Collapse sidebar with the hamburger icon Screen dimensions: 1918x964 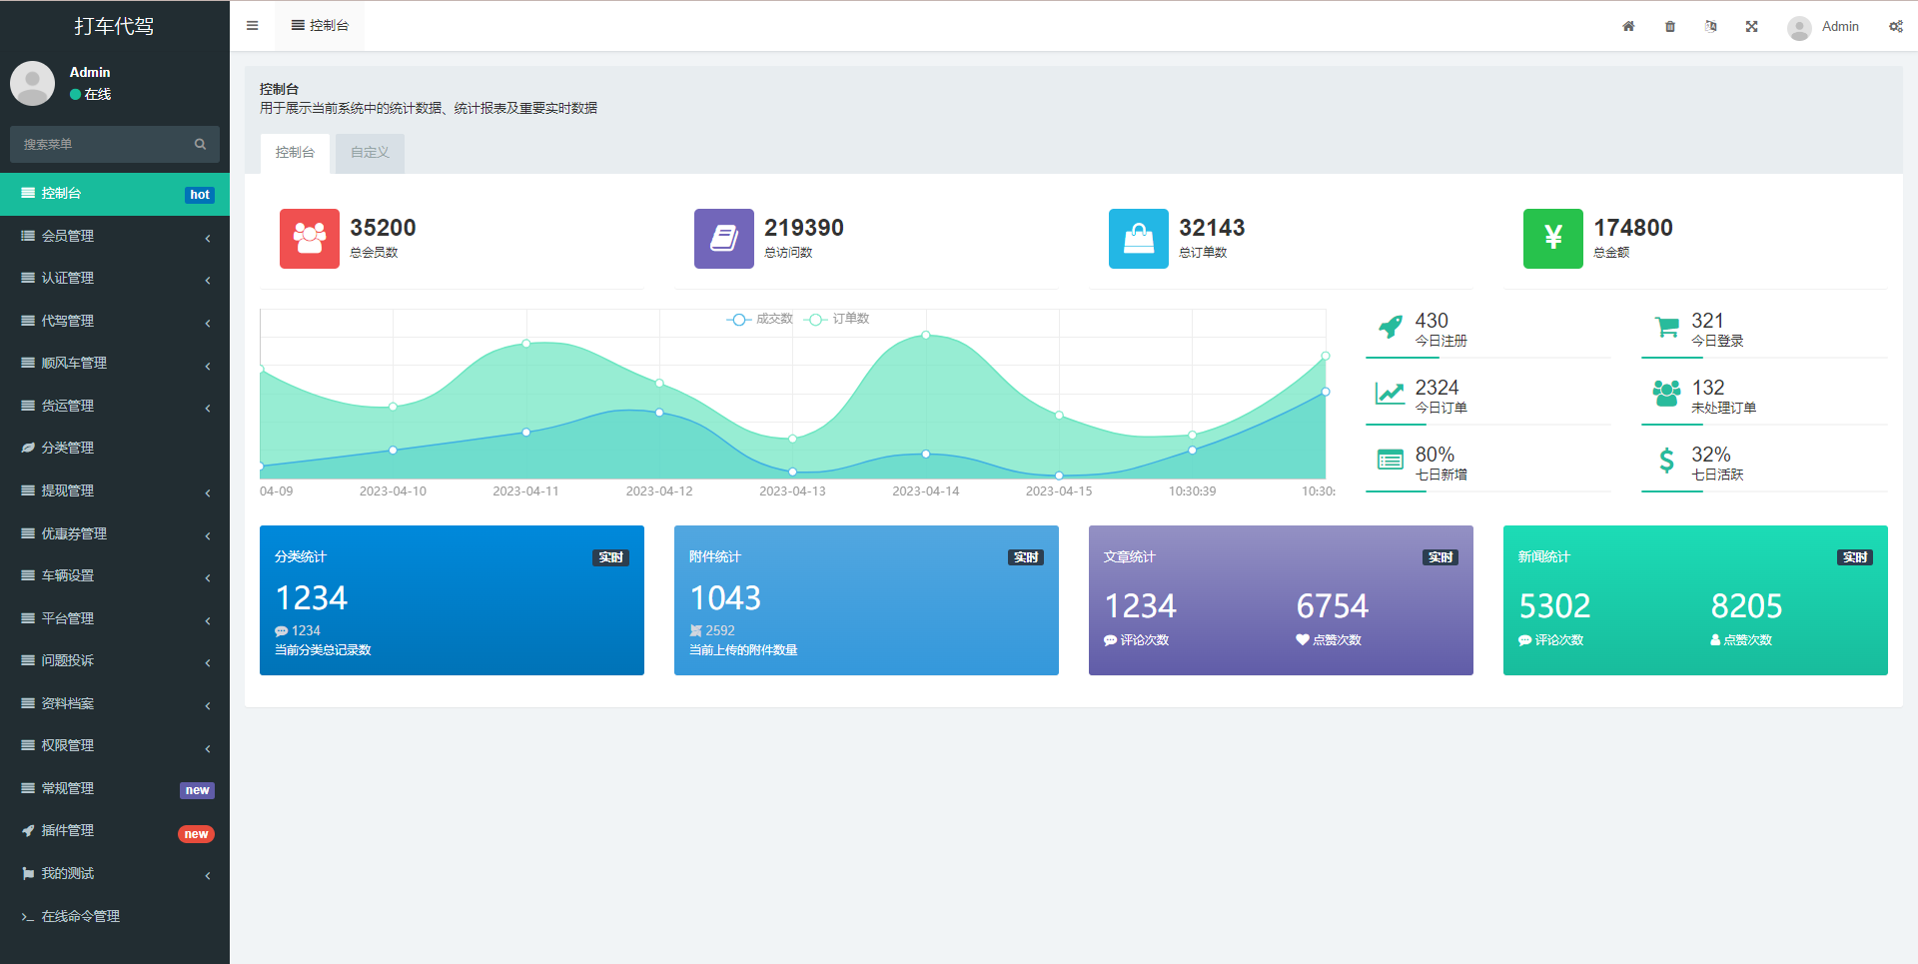click(x=253, y=26)
